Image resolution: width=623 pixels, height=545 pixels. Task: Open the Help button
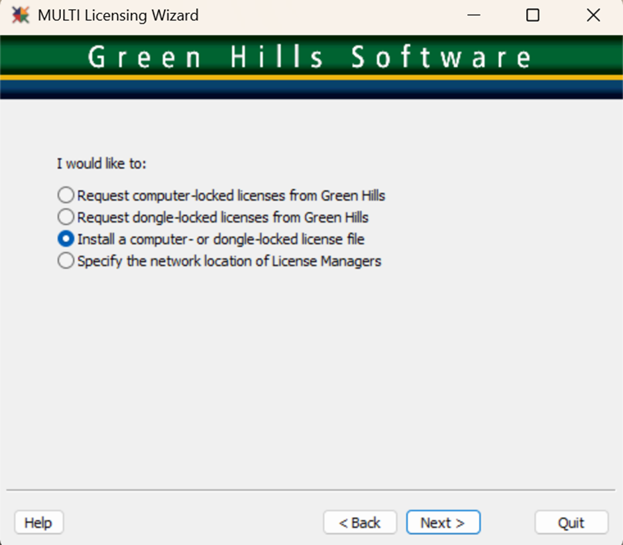[38, 522]
